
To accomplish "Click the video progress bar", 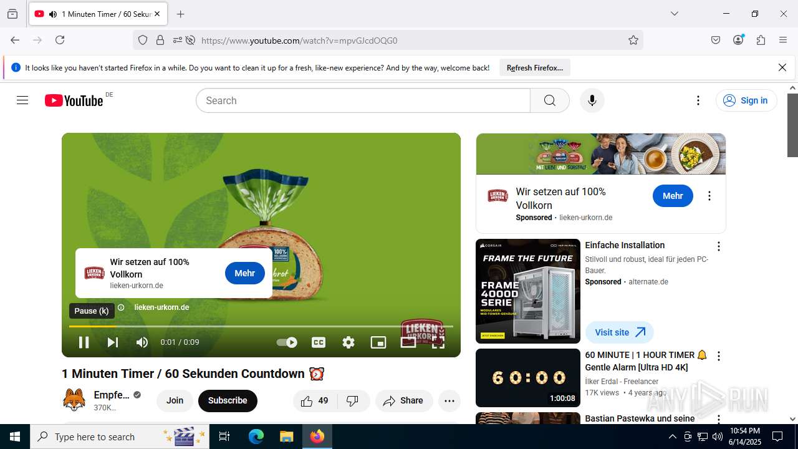I will point(261,326).
